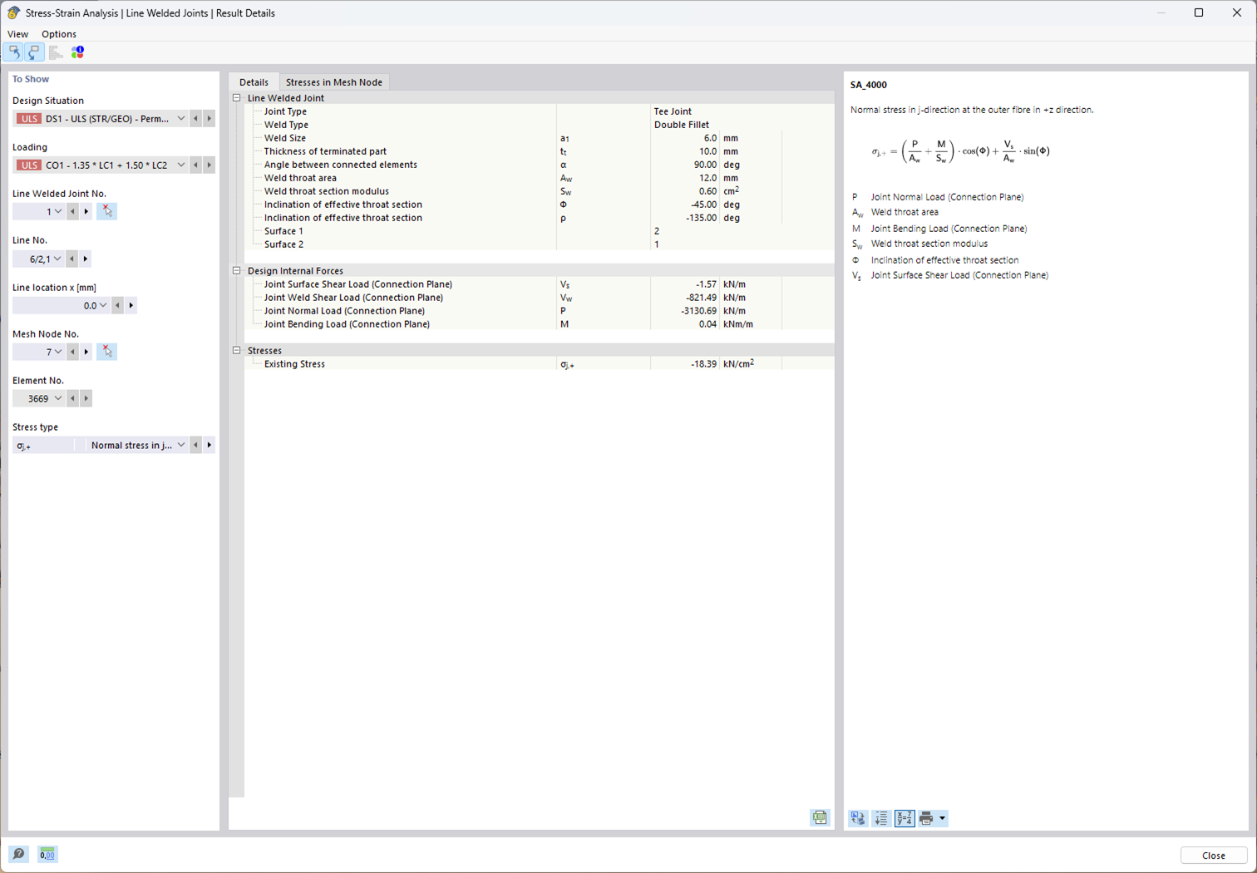Switch to the Details tab
This screenshot has height=873, width=1257.
pos(254,82)
